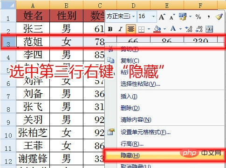This screenshot has height=168, width=226.
Task: Select row 3 header
Action: pyautogui.click(x=8, y=42)
